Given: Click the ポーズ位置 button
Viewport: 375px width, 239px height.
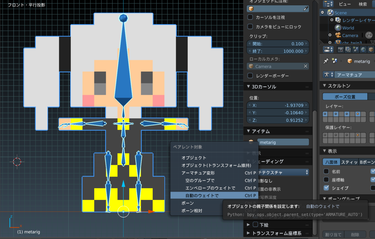Looking at the screenshot, I should (345, 97).
